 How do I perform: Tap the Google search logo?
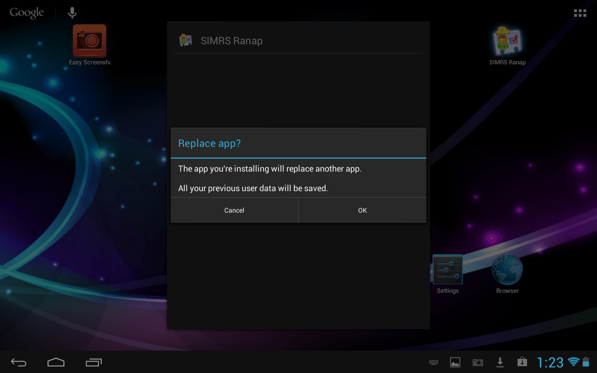pos(27,13)
